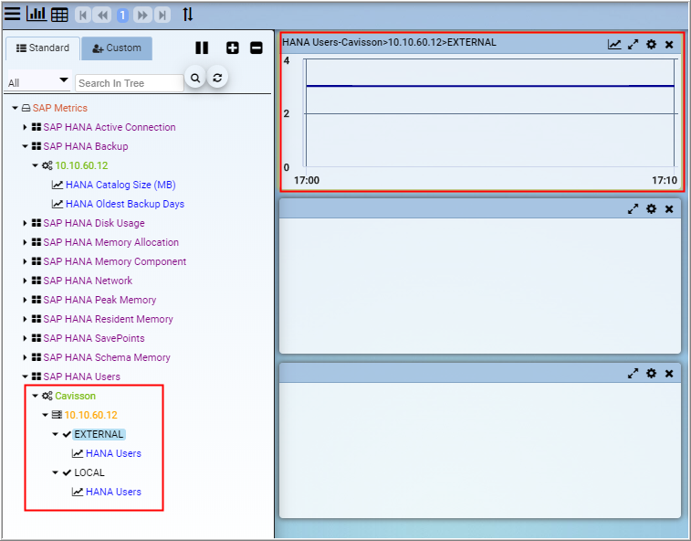Open settings gear of third panel
The height and width of the screenshot is (541, 691).
pos(651,374)
